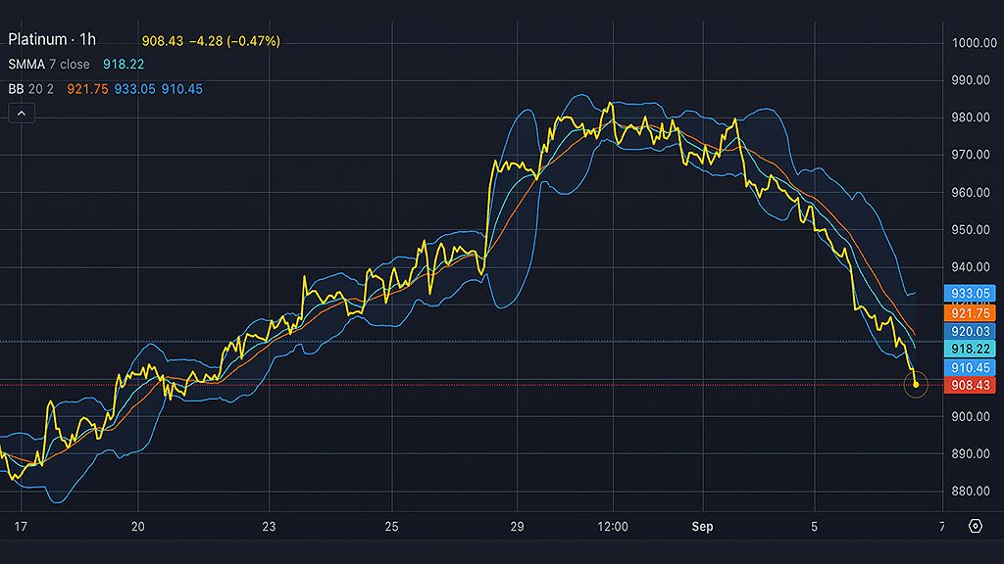1004x564 pixels.
Task: Select the 920.03 price label
Action: (970, 331)
